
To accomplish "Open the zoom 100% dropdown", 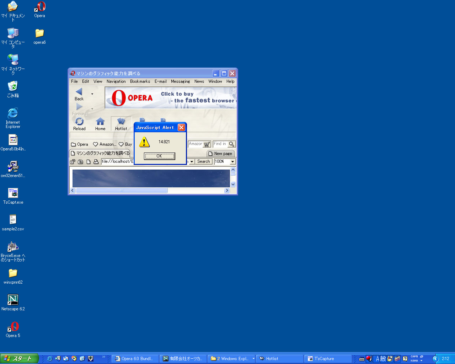I will [x=233, y=162].
